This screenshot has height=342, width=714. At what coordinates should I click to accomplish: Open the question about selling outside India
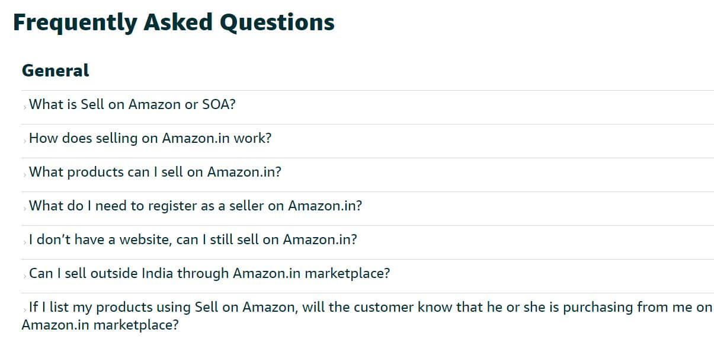207,273
